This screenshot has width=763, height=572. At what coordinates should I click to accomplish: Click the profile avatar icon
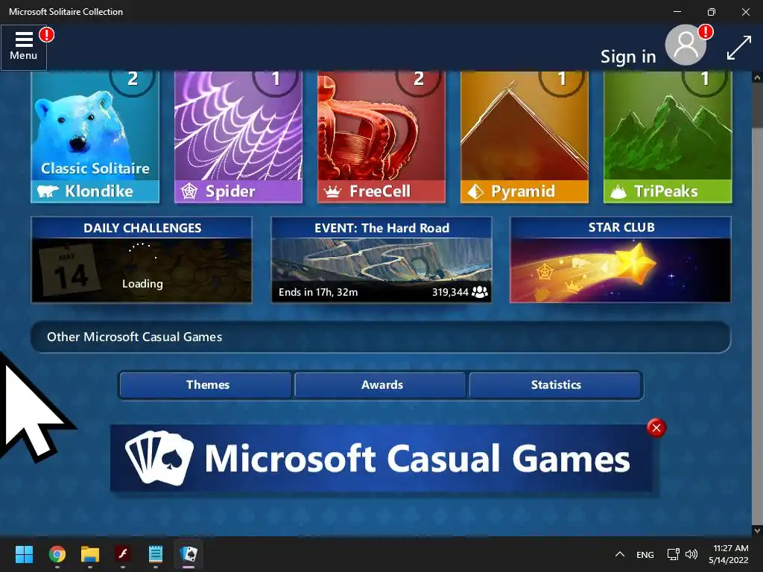pos(686,45)
